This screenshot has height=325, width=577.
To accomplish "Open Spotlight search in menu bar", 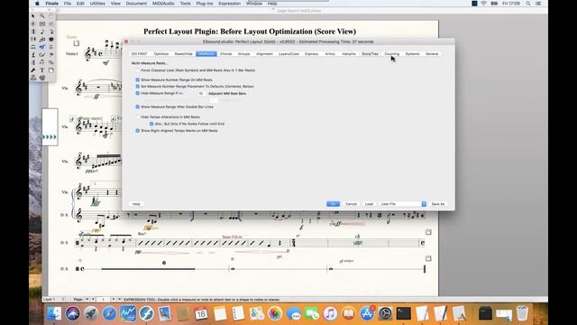I will tap(528, 4).
